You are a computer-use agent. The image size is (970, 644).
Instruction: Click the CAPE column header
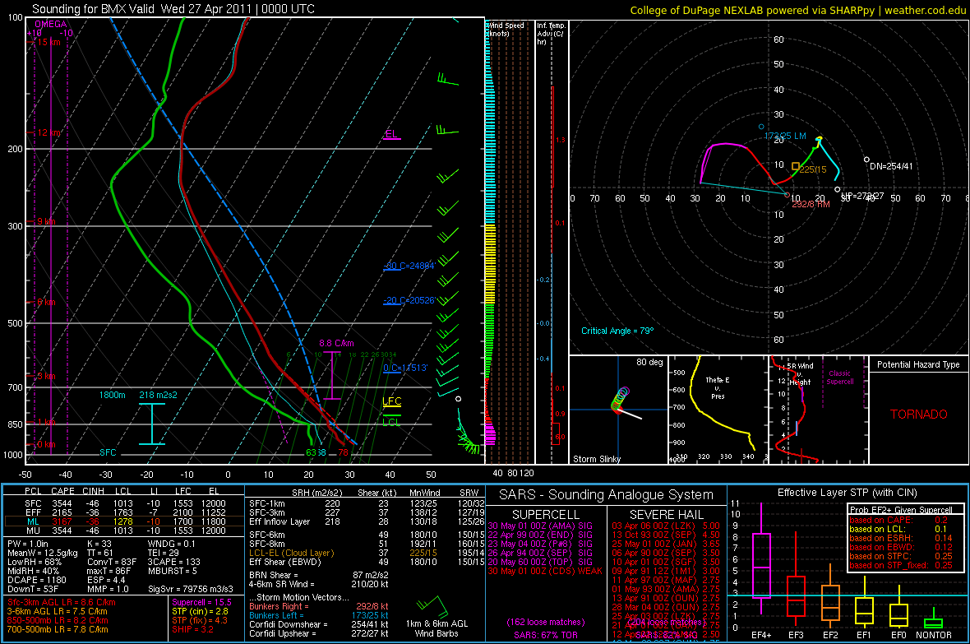click(62, 491)
